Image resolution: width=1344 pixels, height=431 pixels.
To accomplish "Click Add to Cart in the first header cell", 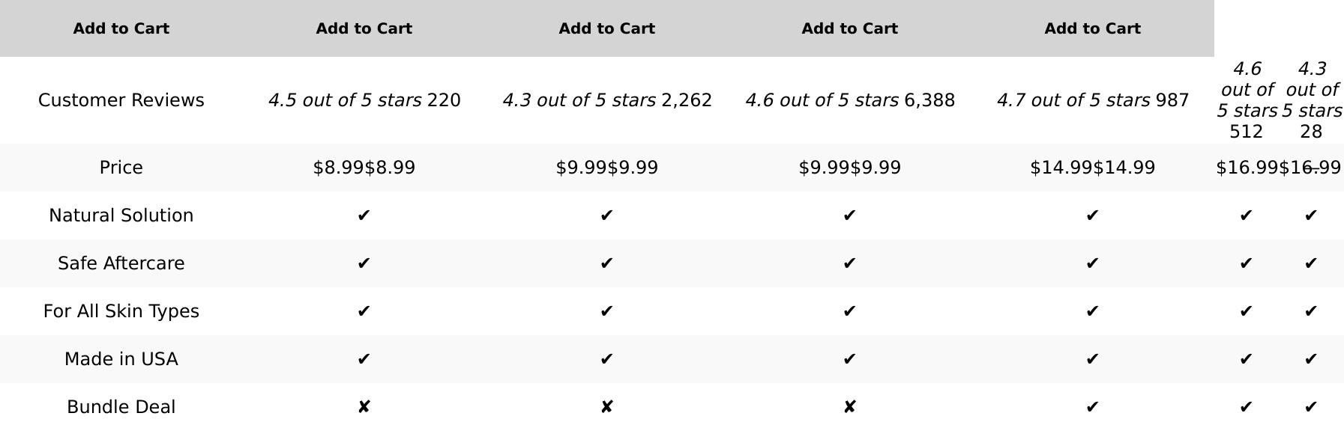I will pyautogui.click(x=121, y=28).
